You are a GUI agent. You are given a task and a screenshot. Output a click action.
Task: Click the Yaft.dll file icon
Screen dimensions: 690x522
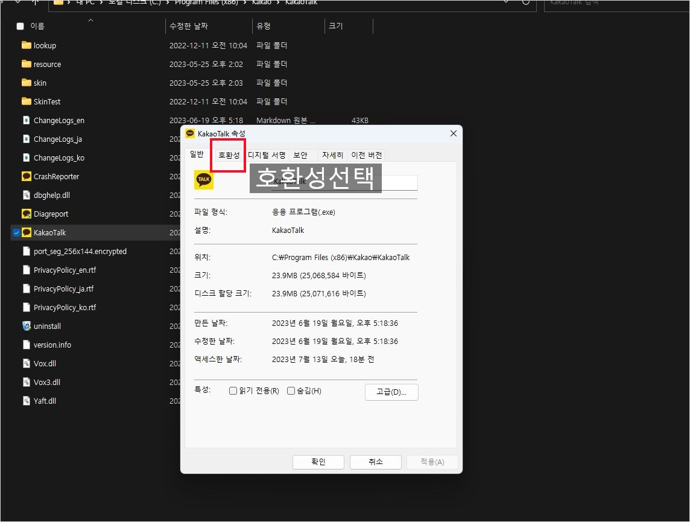coord(27,401)
